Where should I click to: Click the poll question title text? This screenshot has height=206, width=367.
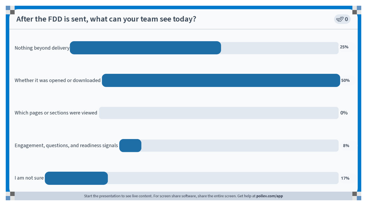coord(106,19)
